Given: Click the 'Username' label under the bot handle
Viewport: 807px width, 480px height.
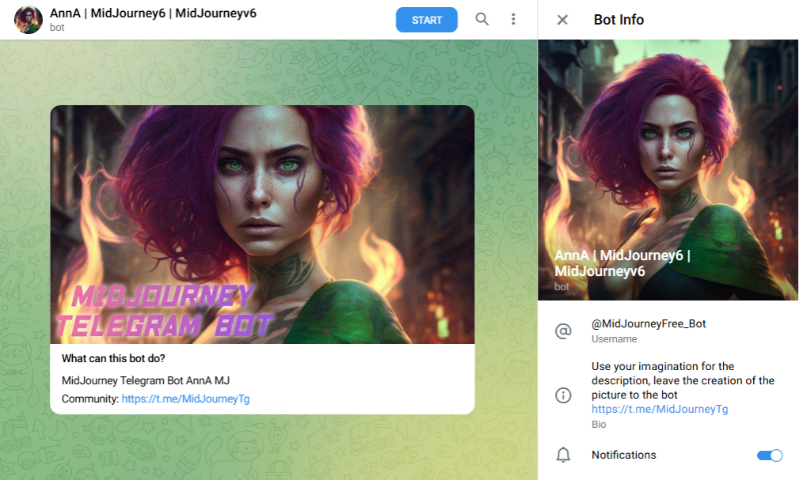Looking at the screenshot, I should [614, 339].
